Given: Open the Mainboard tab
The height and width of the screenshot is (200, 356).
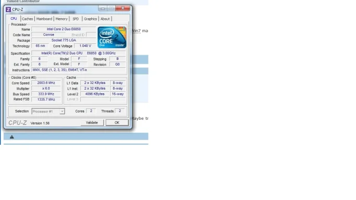Looking at the screenshot, I should (44, 19).
